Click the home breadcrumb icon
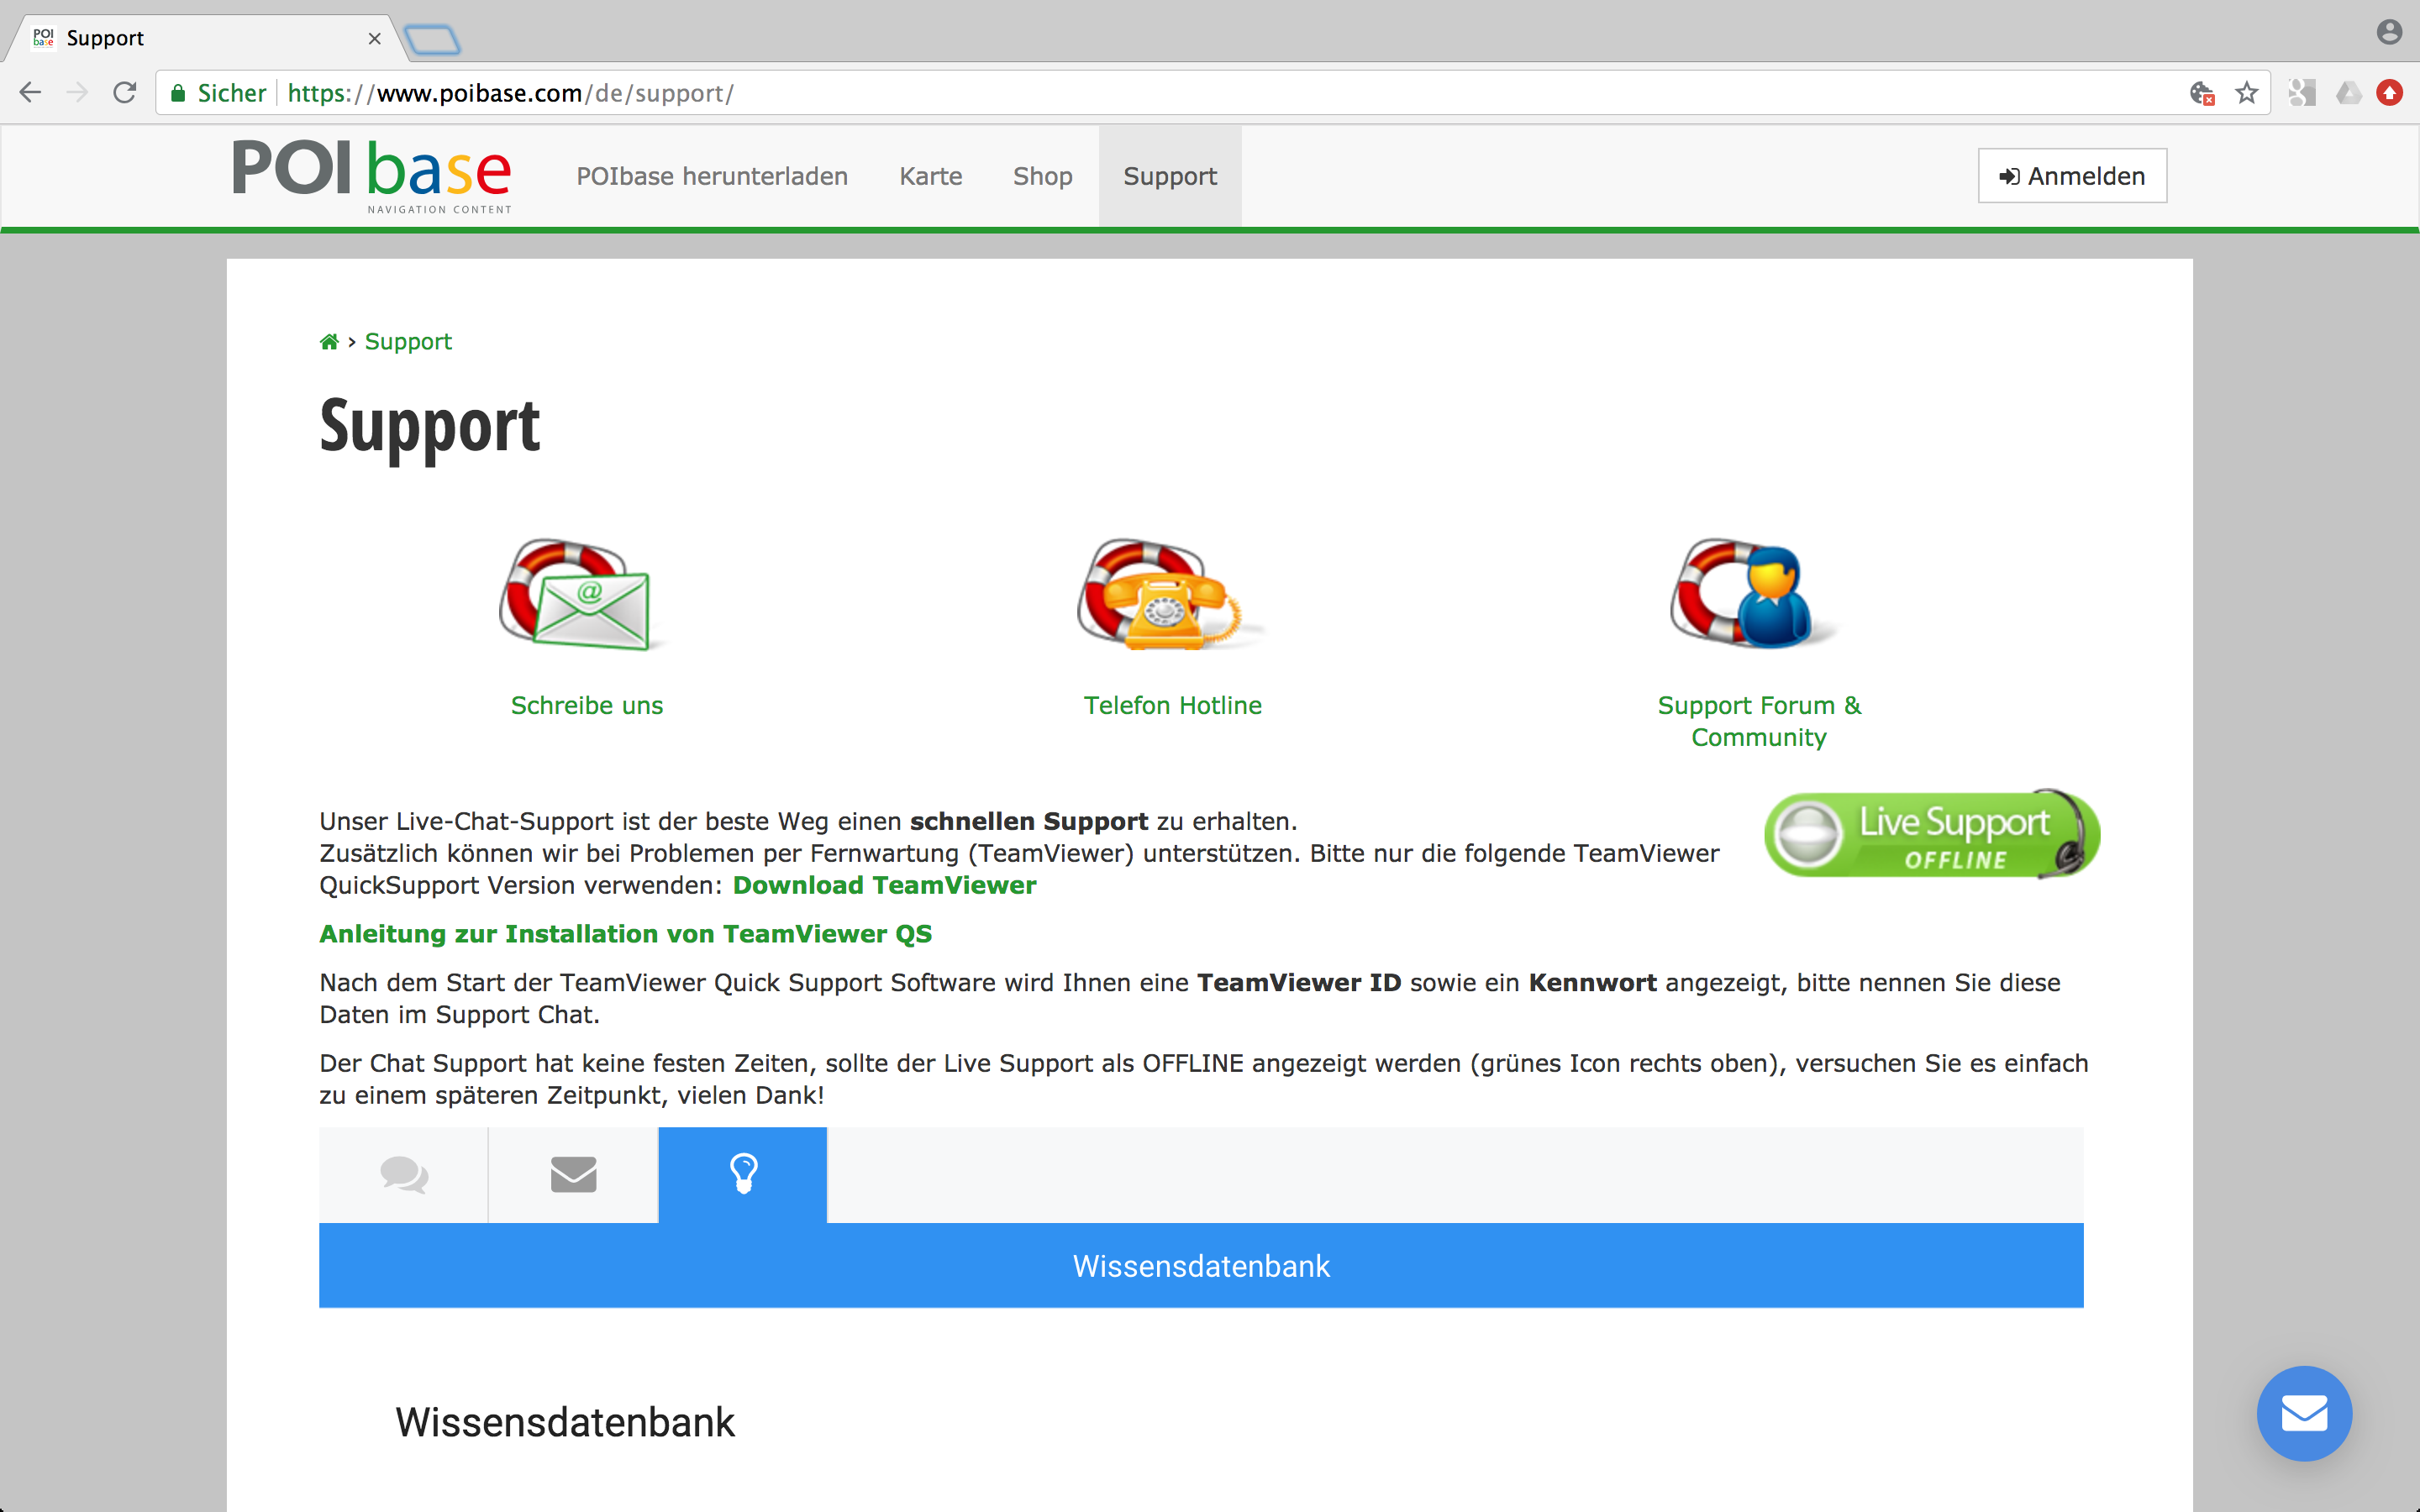The image size is (2420, 1512). (x=329, y=342)
